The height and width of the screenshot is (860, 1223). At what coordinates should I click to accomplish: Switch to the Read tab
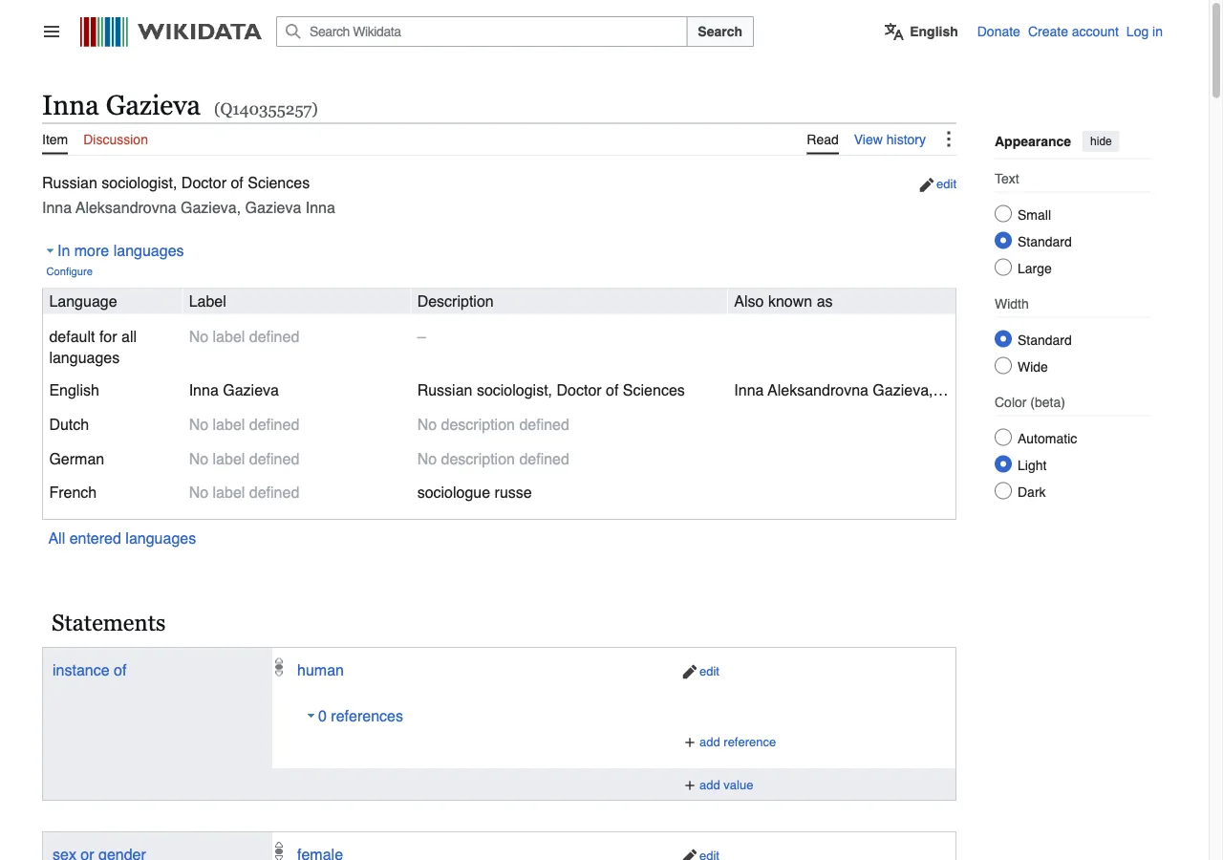click(x=823, y=140)
